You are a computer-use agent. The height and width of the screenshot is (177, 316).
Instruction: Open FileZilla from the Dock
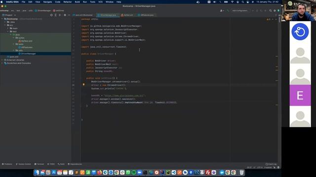pos(208,173)
